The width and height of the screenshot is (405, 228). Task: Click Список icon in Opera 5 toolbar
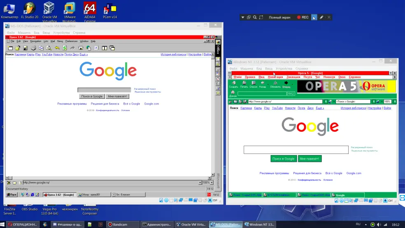click(x=254, y=84)
